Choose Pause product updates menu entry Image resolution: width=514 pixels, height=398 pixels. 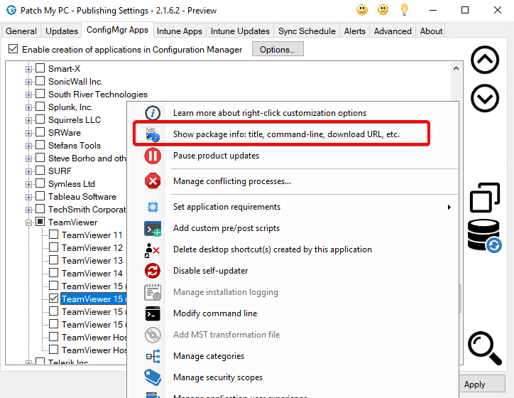[x=216, y=156]
